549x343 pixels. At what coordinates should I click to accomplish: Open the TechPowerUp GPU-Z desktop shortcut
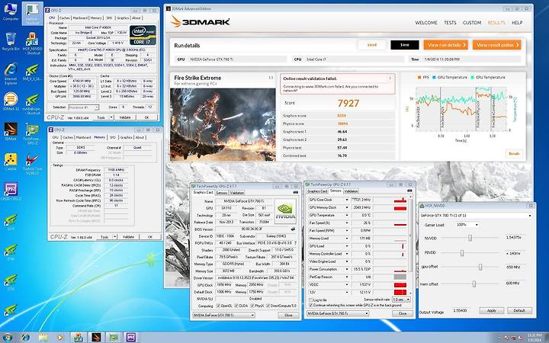pos(33,133)
